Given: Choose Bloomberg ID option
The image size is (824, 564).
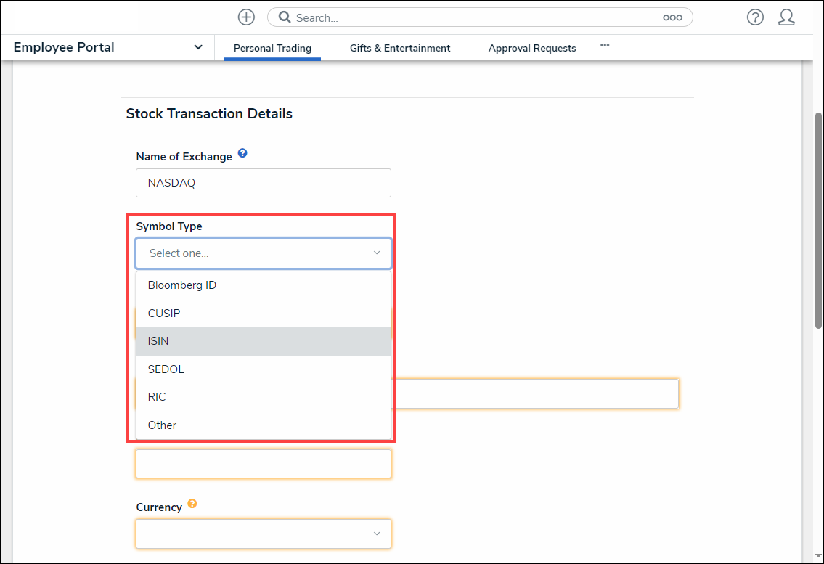Looking at the screenshot, I should pos(182,285).
